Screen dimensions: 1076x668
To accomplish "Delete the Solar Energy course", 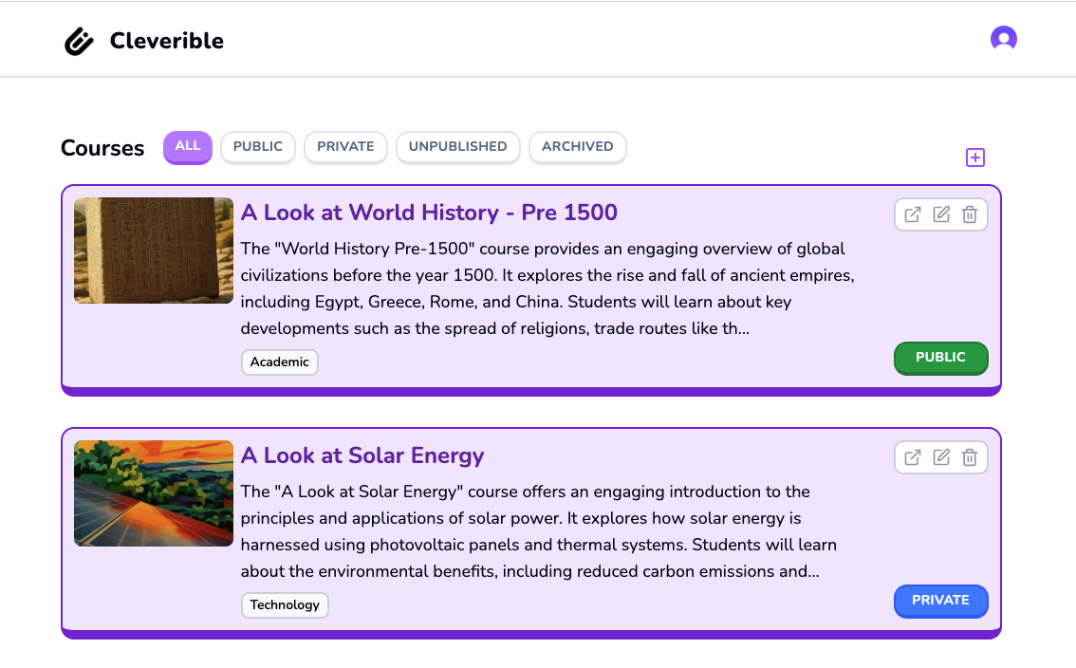I will point(970,457).
